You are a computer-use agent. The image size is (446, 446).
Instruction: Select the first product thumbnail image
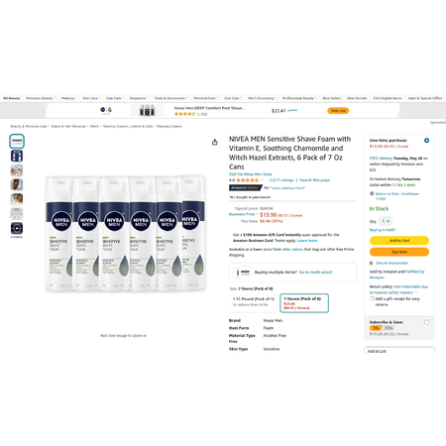17,142
